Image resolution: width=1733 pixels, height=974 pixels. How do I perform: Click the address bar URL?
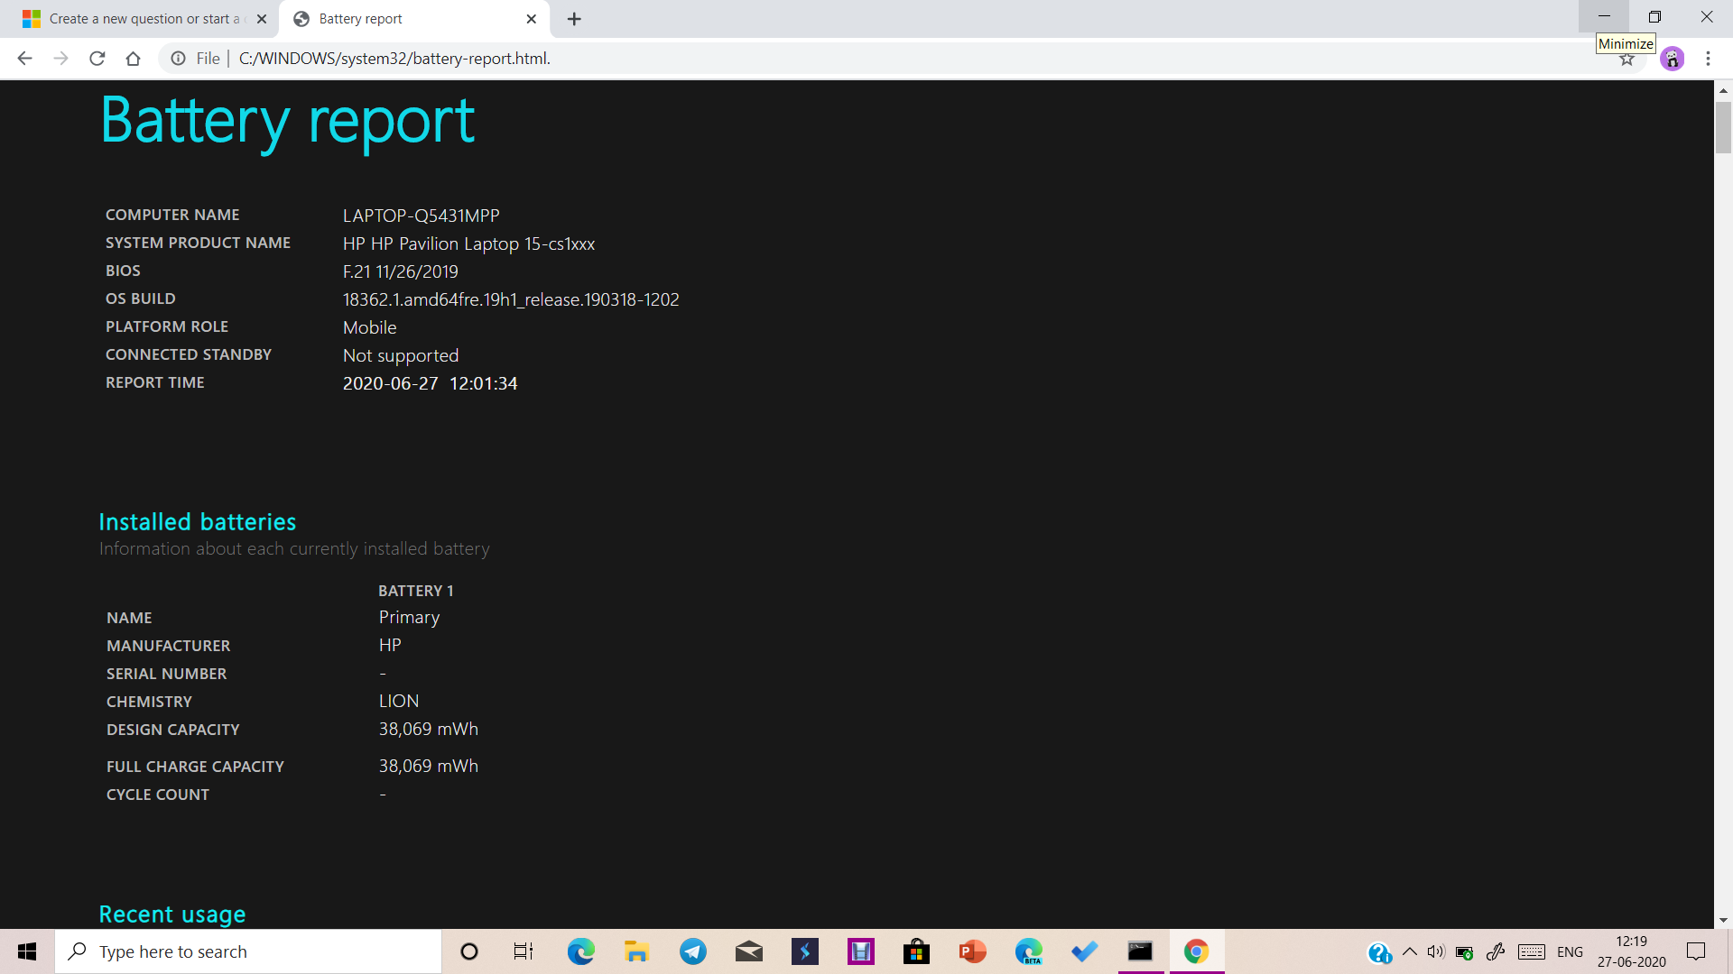tap(394, 59)
